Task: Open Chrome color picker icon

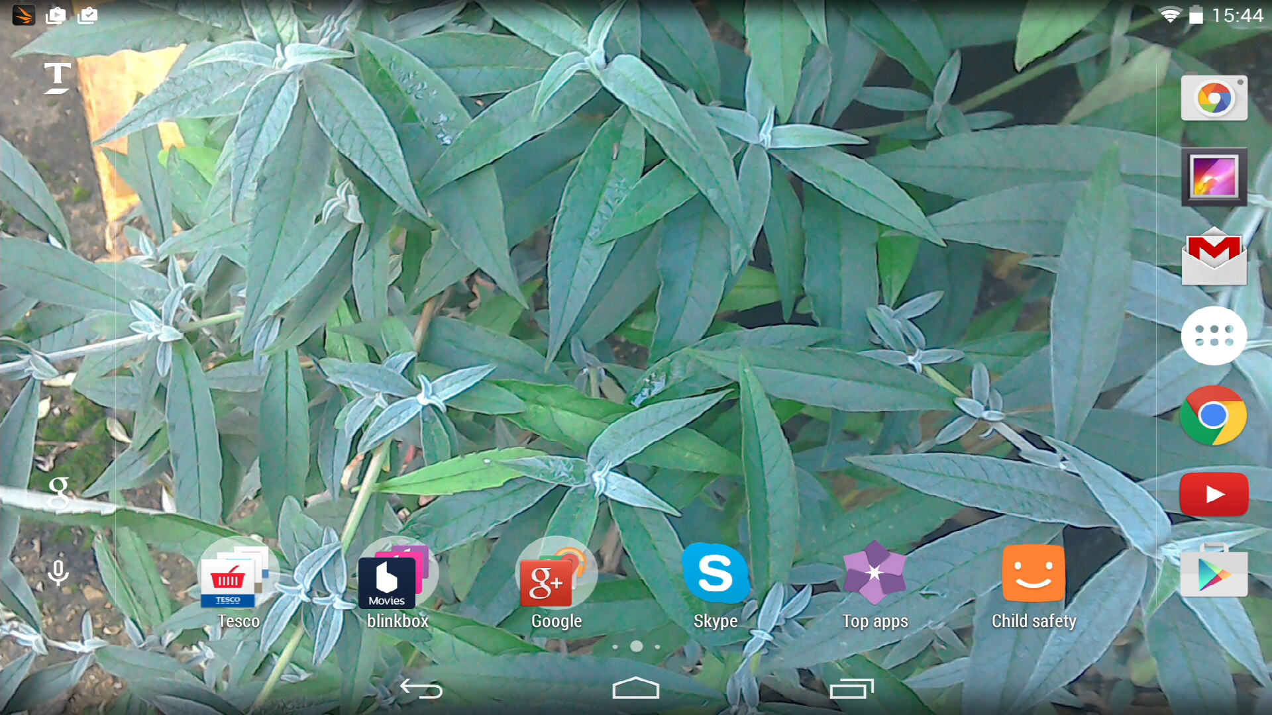Action: pos(1214,99)
